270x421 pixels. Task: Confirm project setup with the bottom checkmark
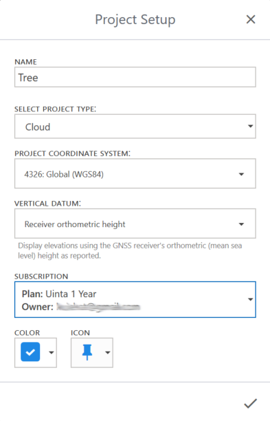251,404
